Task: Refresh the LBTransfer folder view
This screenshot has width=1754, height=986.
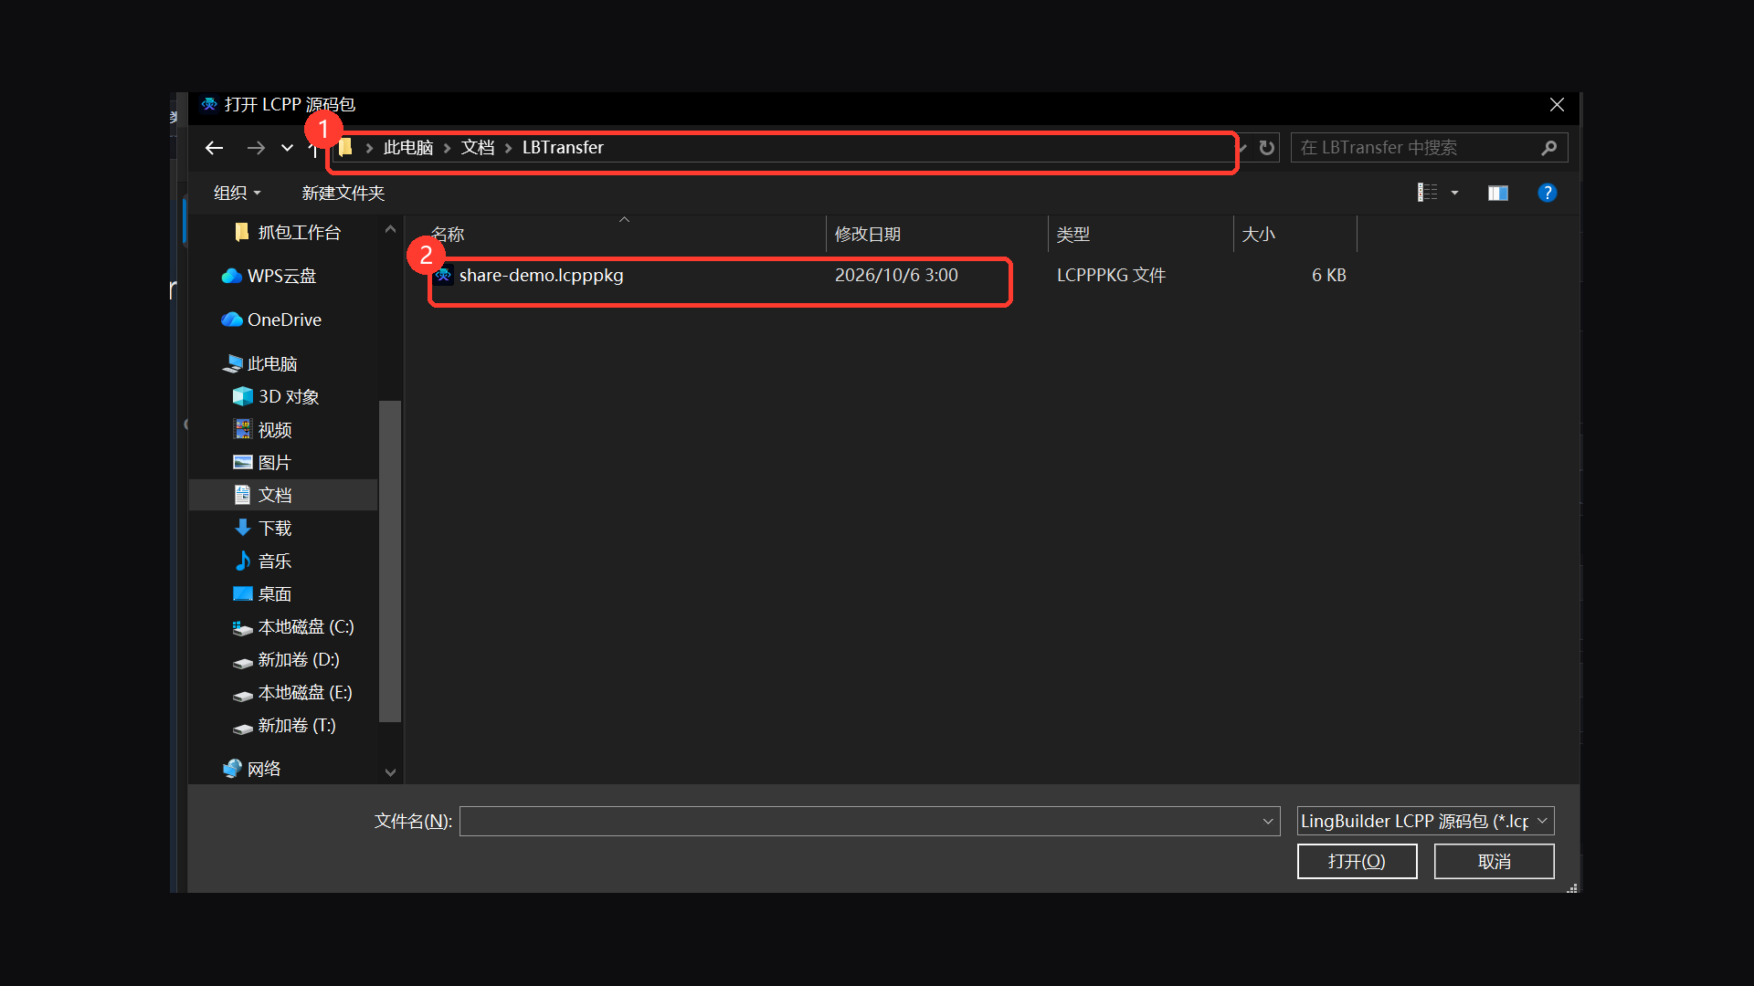Action: pos(1266,148)
